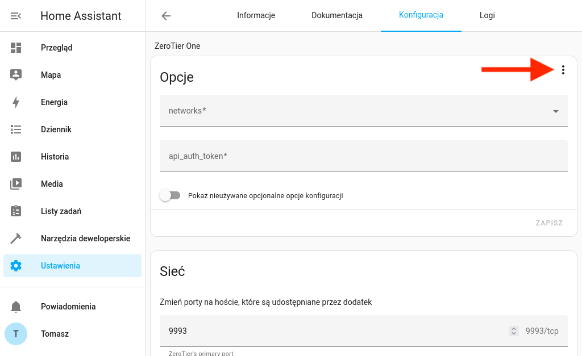Expand the networks dropdown

click(x=555, y=111)
